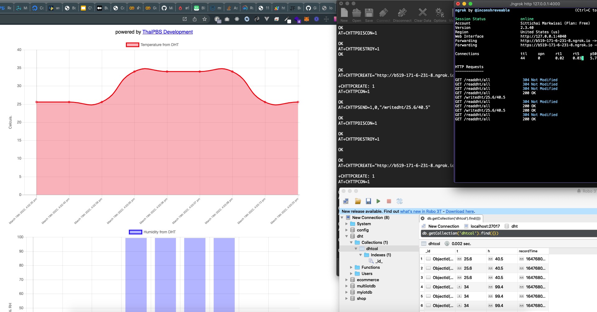Click camera screenshot extension icon
The height and width of the screenshot is (312, 597).
pyautogui.click(x=227, y=19)
